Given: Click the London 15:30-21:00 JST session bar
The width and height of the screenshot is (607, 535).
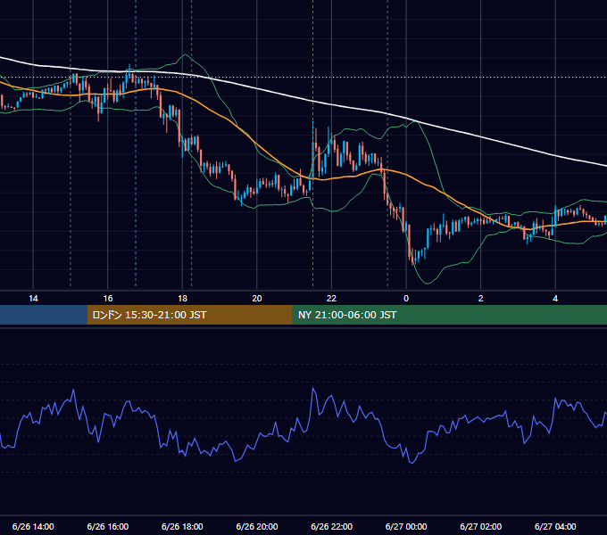Looking at the screenshot, I should tap(189, 315).
